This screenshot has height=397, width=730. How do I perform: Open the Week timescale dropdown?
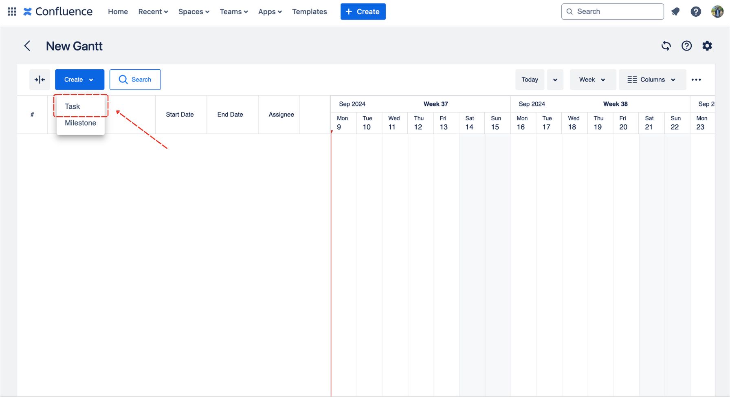593,79
